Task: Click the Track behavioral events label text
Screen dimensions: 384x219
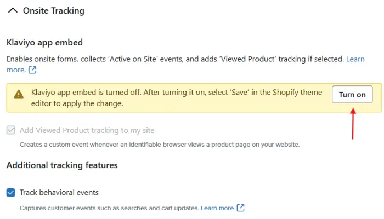Action: [59, 192]
